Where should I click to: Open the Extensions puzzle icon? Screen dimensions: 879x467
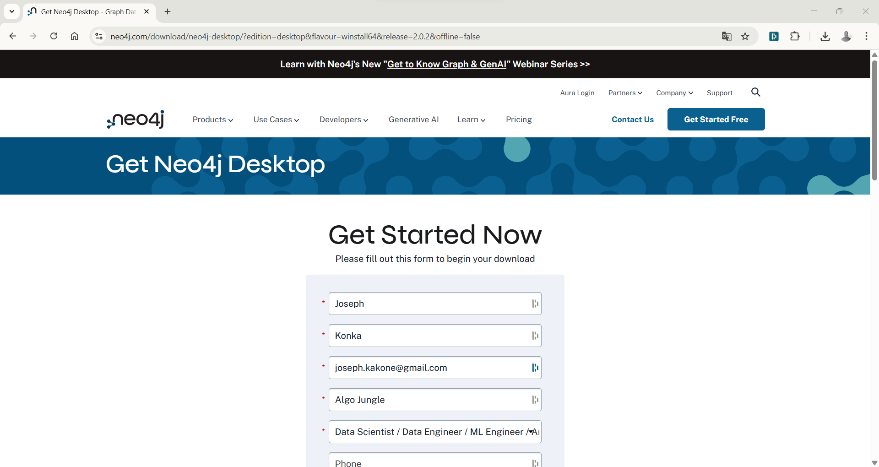pos(795,36)
